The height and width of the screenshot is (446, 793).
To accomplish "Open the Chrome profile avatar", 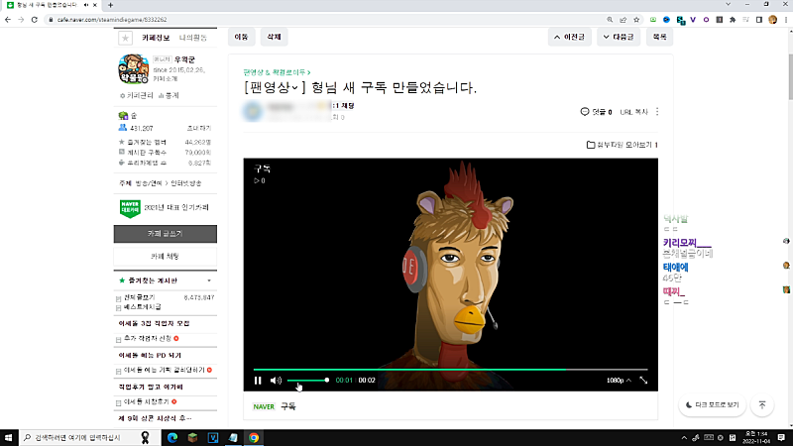I will (772, 20).
